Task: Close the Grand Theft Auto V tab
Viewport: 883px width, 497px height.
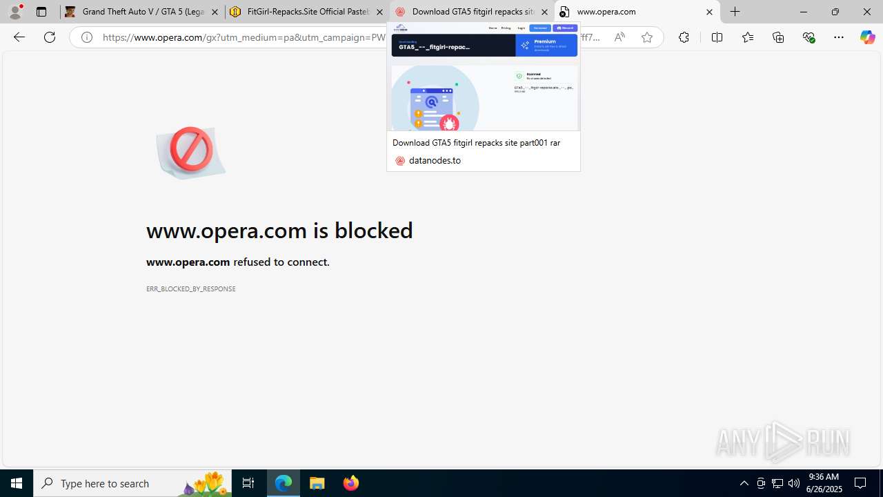Action: click(x=215, y=12)
